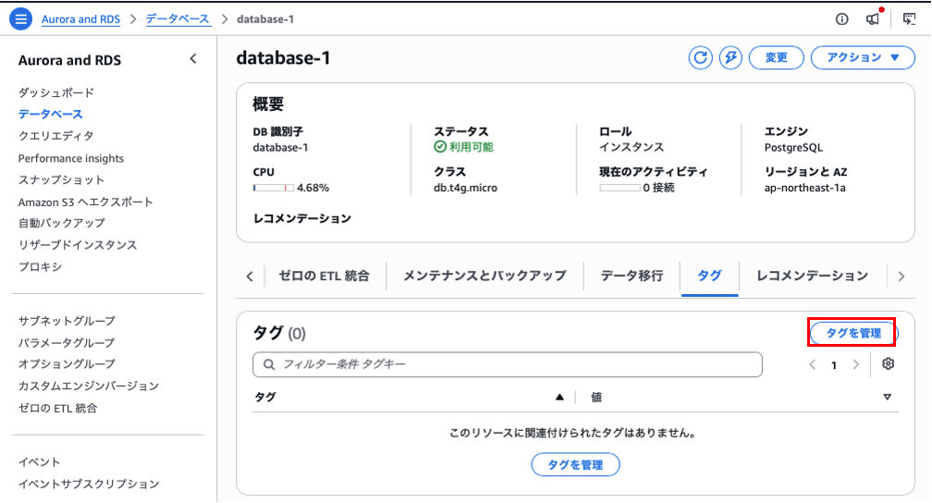Switch to レコメンデーション tab
The width and height of the screenshot is (932, 503).
[x=812, y=276]
